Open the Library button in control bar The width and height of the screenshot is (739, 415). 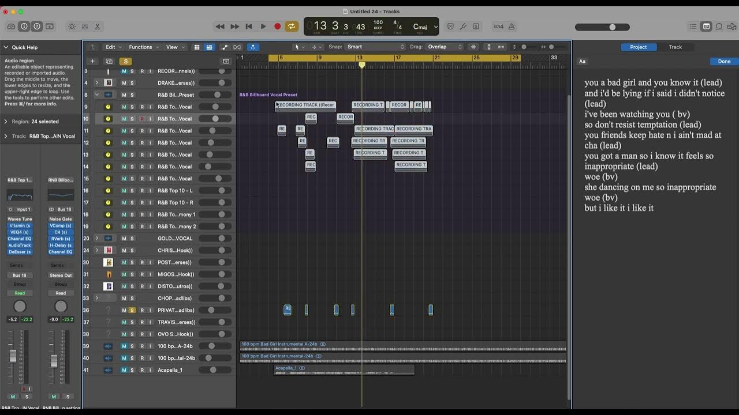pos(11,27)
